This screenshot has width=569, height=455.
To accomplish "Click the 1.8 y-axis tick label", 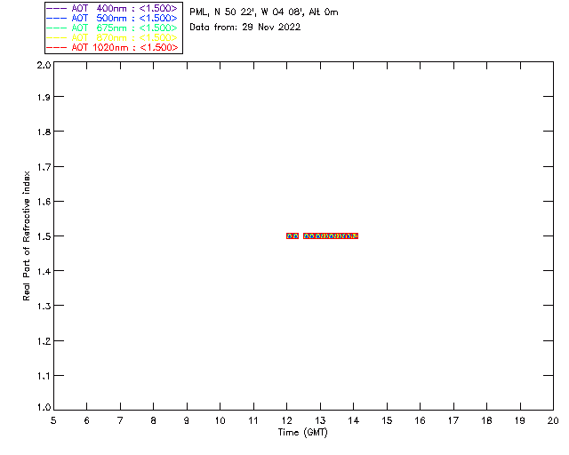I will pos(44,132).
